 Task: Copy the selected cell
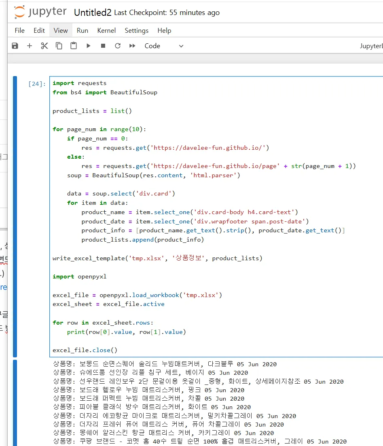59,46
